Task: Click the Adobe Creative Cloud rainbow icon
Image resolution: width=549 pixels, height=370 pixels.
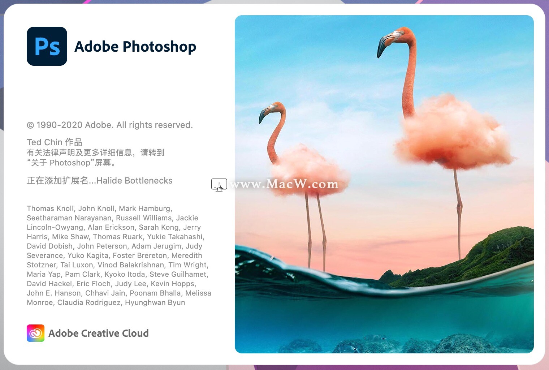Action: (35, 333)
